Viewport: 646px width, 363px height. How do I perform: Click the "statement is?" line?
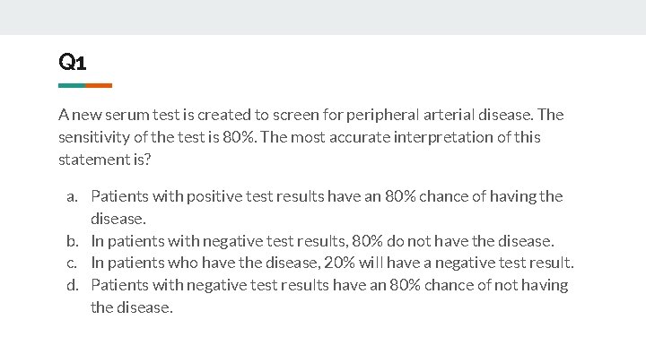(x=105, y=160)
